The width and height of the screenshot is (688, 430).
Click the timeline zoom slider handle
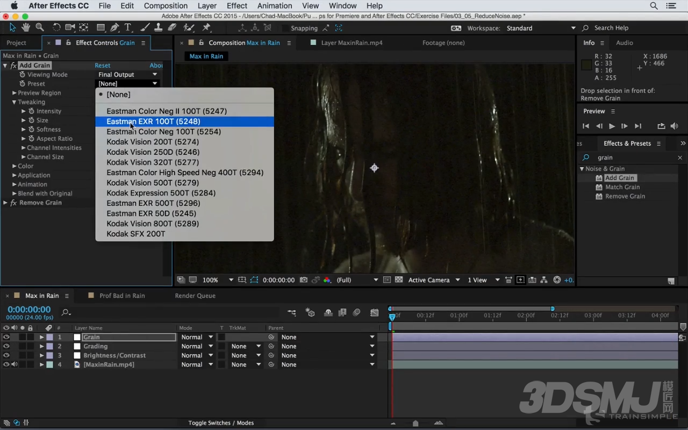pyautogui.click(x=415, y=424)
